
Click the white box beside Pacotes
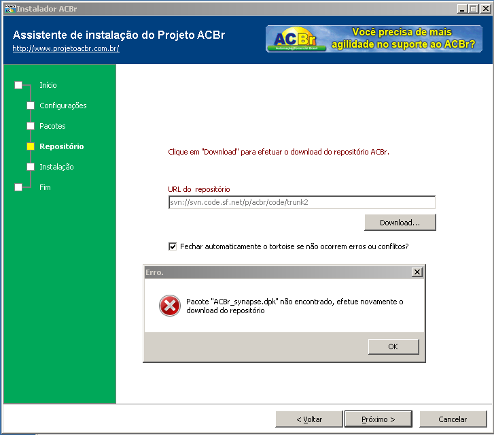[x=31, y=126]
